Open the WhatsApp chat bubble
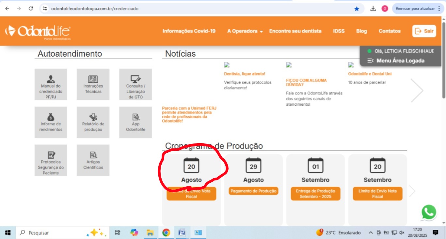This screenshot has height=239, width=446. coord(429,212)
